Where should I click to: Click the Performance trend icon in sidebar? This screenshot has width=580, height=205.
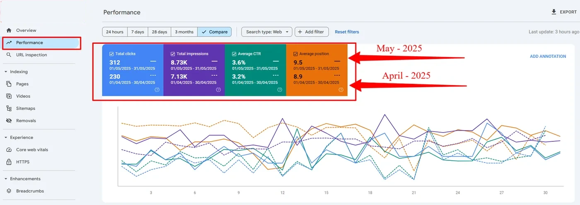pyautogui.click(x=9, y=43)
